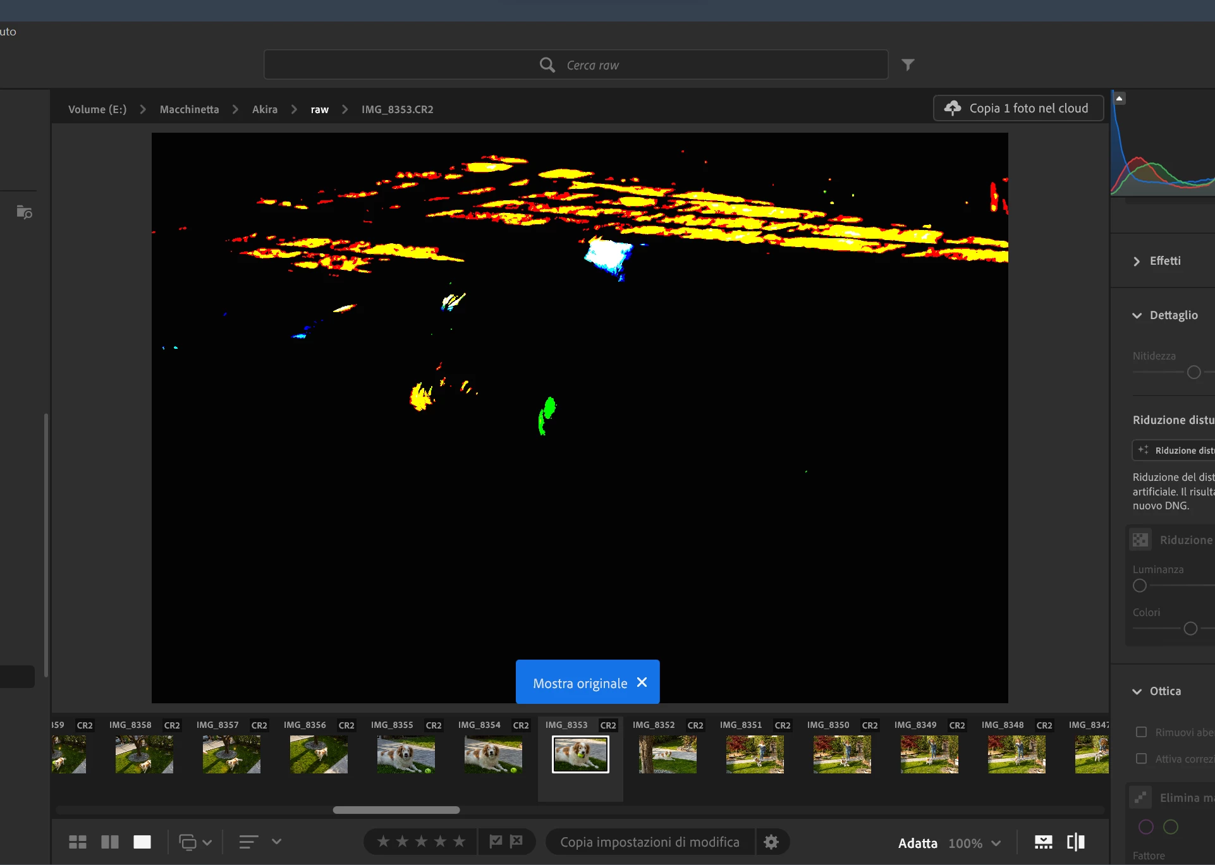
Task: Switch to compare view
Action: 110,842
